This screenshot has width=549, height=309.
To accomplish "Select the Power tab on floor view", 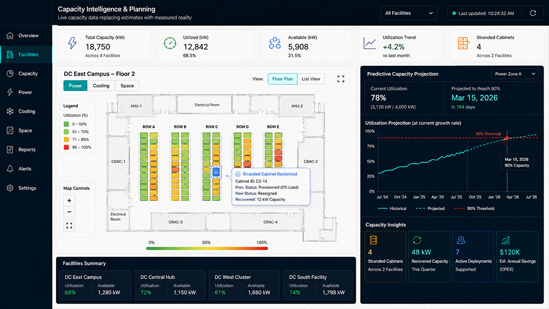I will (75, 86).
